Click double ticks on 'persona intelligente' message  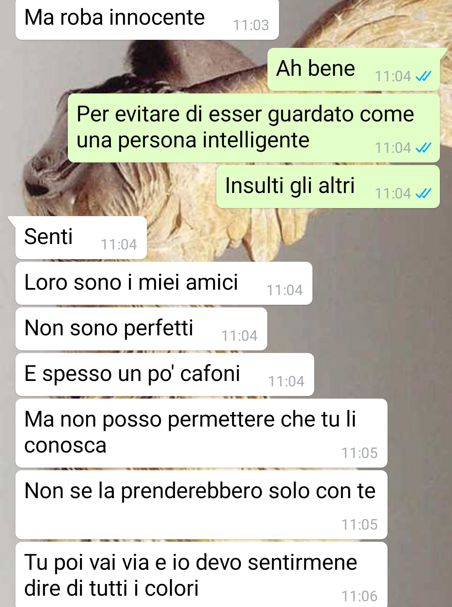(x=423, y=148)
